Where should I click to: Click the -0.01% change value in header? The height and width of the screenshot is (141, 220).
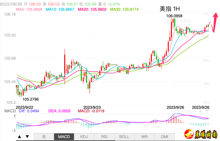(x=114, y=4)
